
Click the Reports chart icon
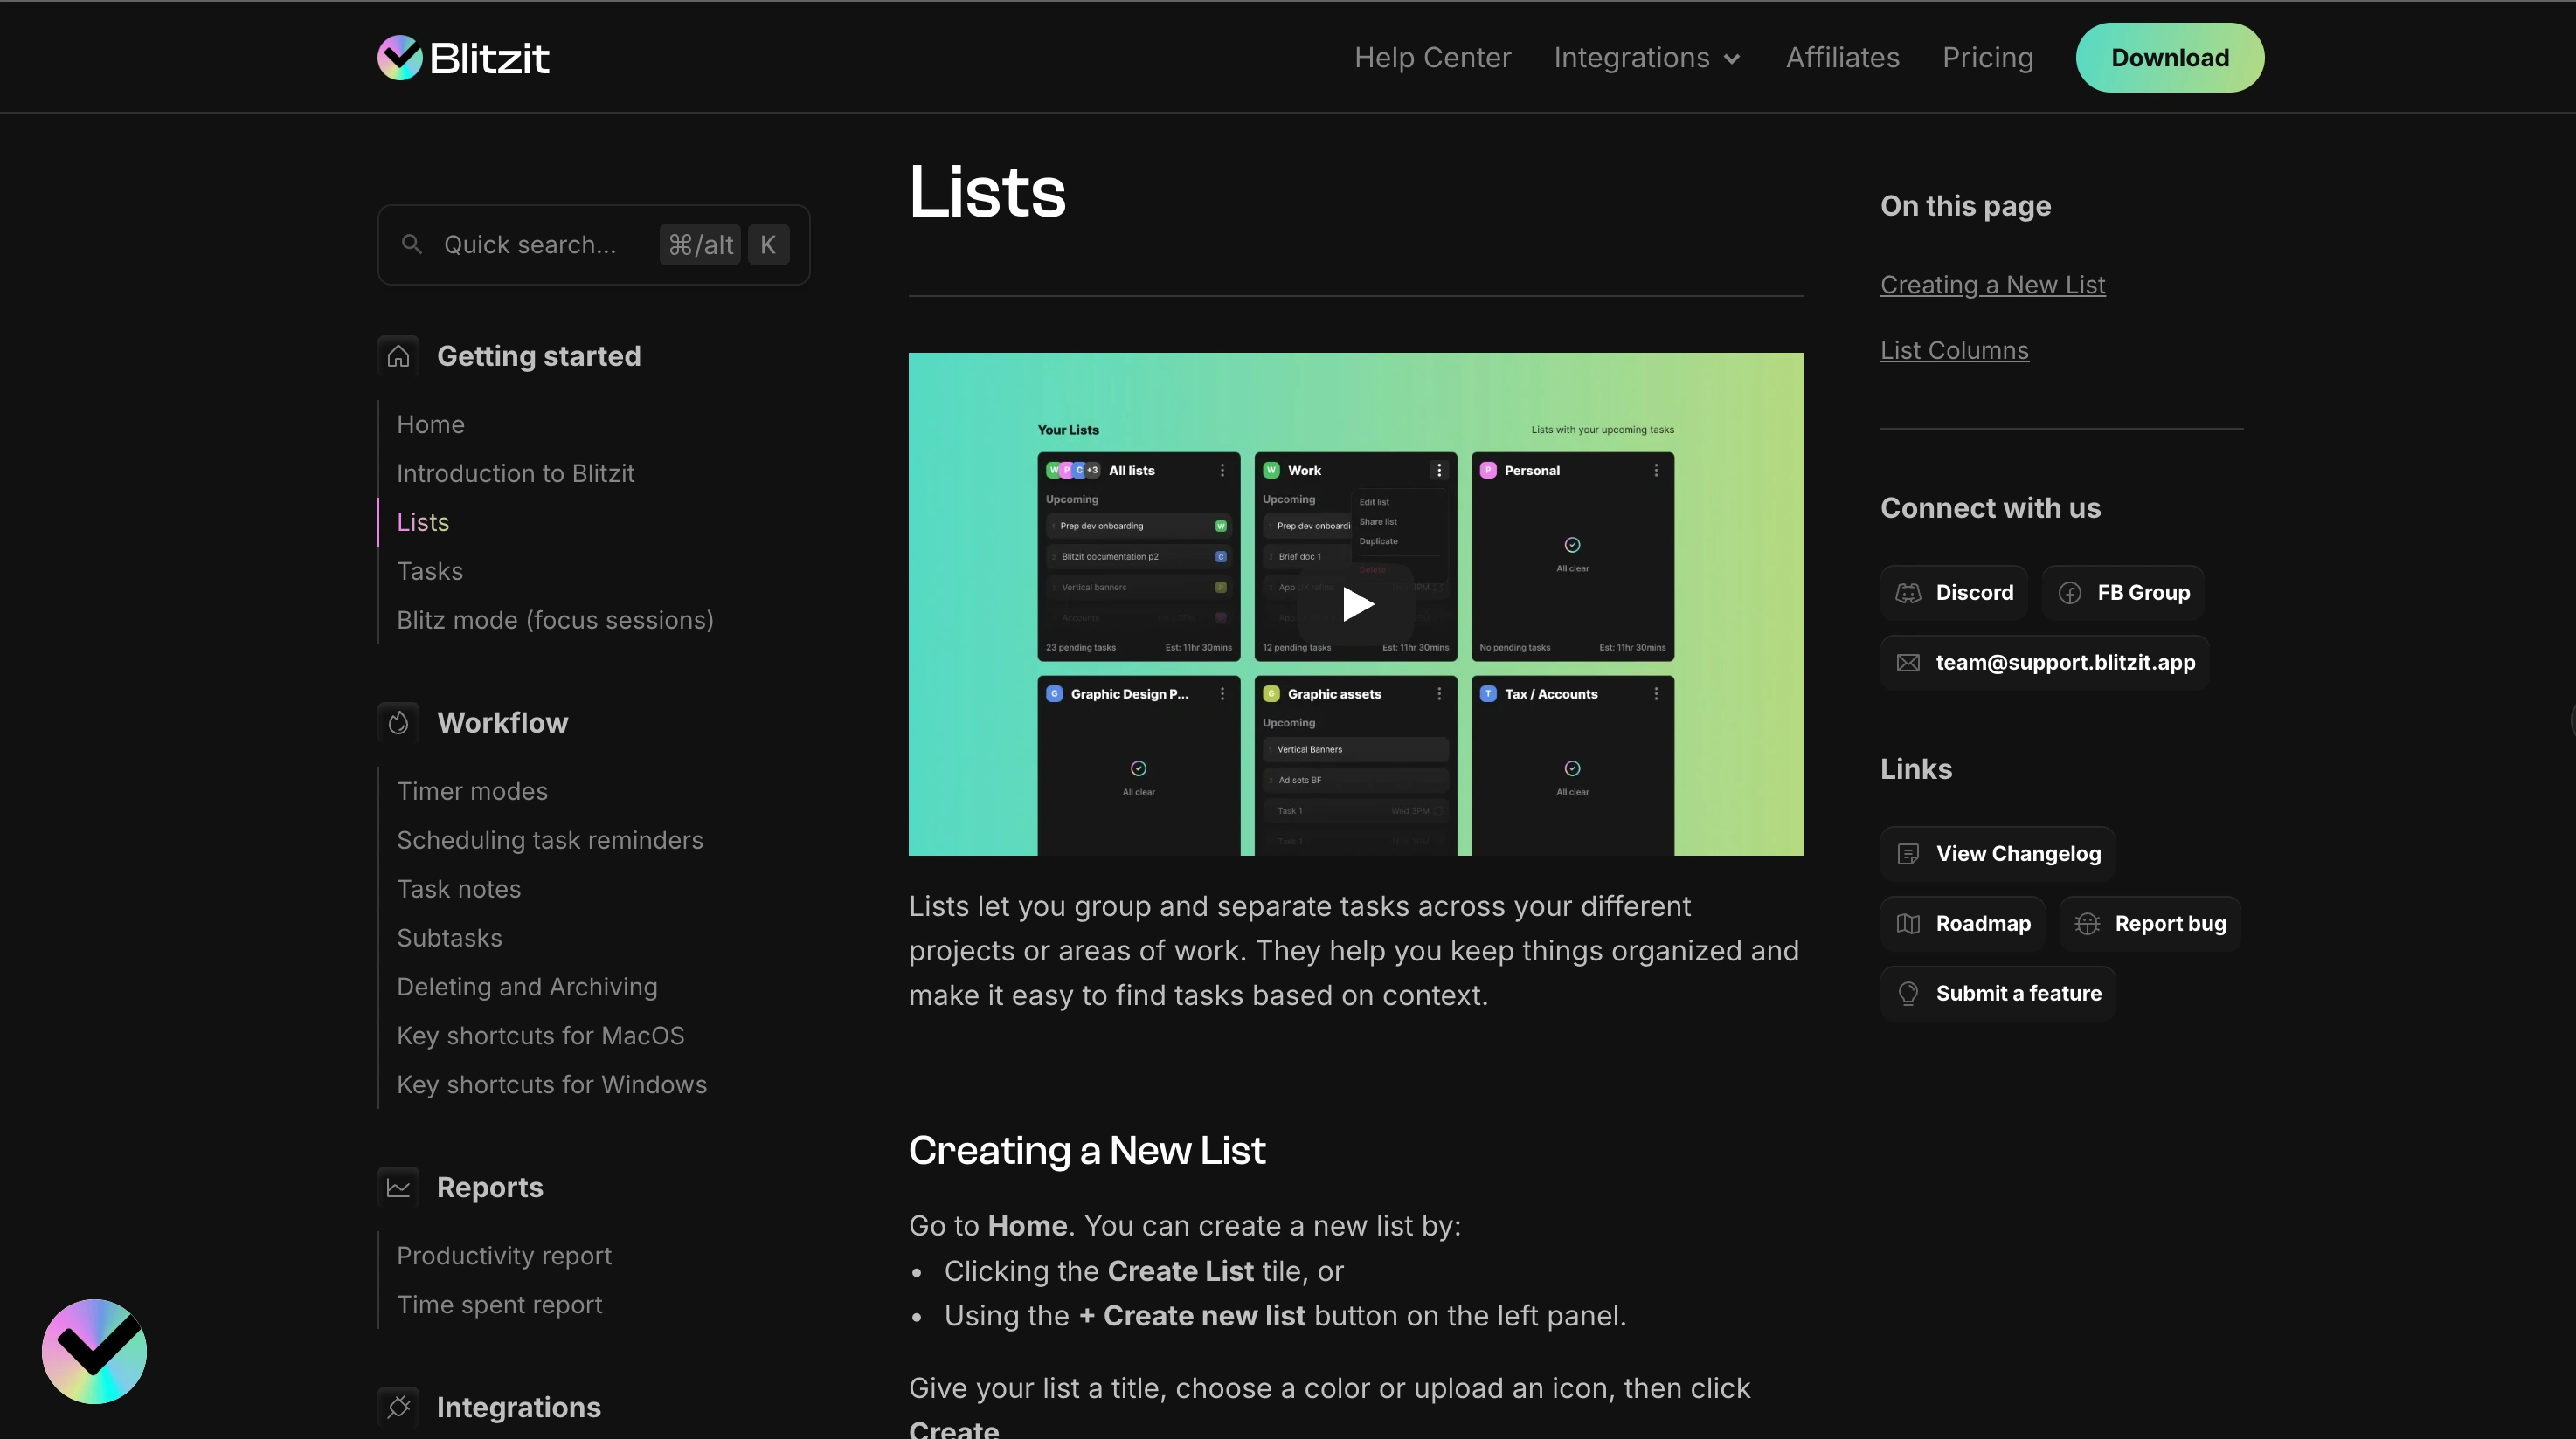pyautogui.click(x=398, y=1186)
